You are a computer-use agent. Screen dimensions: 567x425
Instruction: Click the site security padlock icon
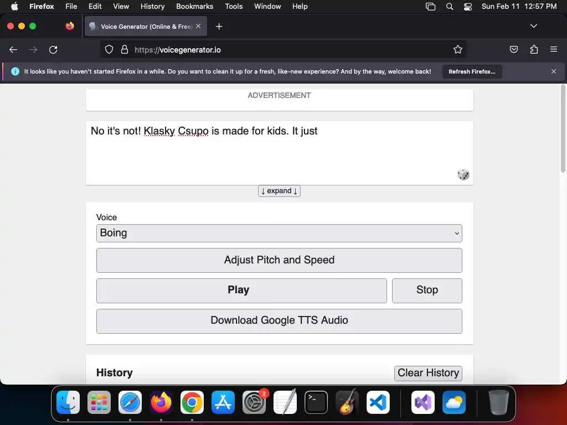[125, 49]
